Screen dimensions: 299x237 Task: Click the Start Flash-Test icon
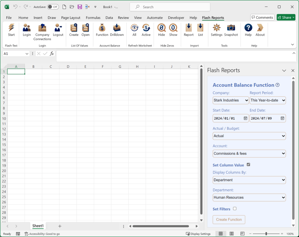point(11,30)
